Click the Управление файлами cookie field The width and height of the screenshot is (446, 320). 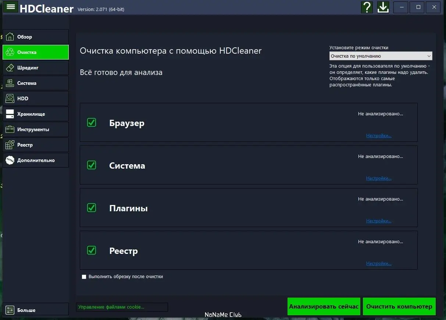(x=122, y=307)
